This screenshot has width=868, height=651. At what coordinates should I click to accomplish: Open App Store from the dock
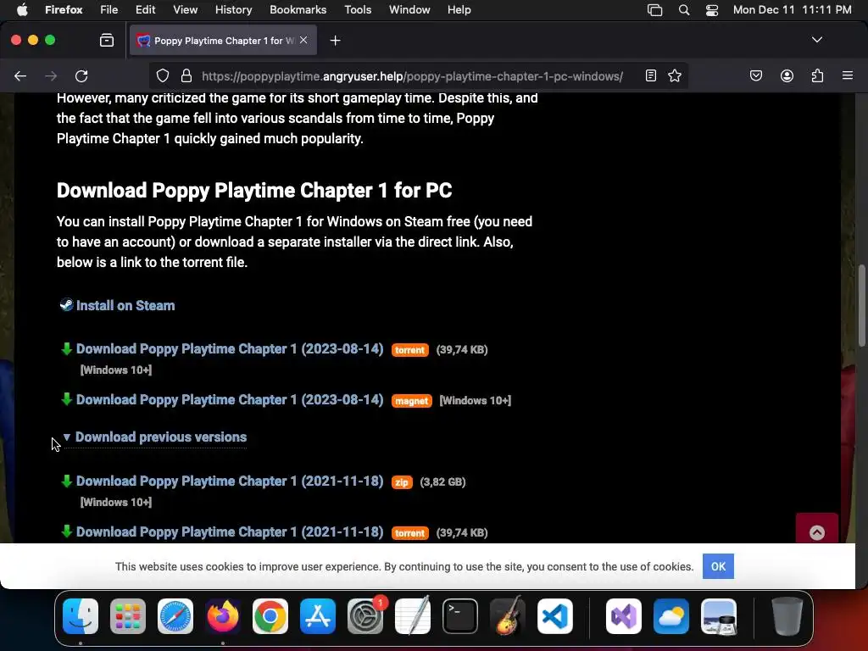318,616
